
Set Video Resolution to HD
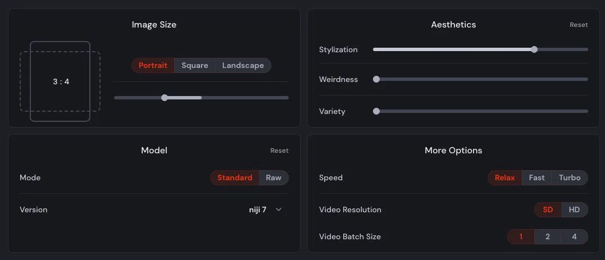(x=574, y=210)
